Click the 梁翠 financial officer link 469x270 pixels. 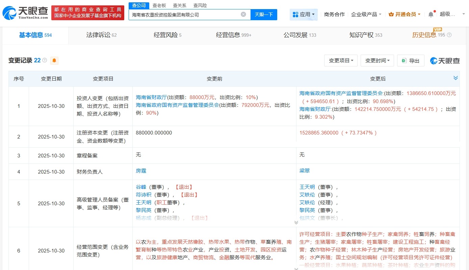pyautogui.click(x=304, y=171)
